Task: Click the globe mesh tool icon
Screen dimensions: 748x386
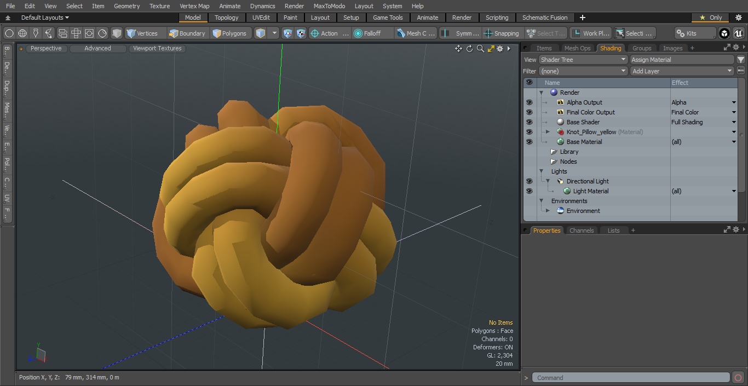Action: (x=22, y=33)
